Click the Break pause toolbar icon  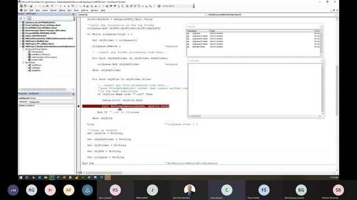coord(65,6)
